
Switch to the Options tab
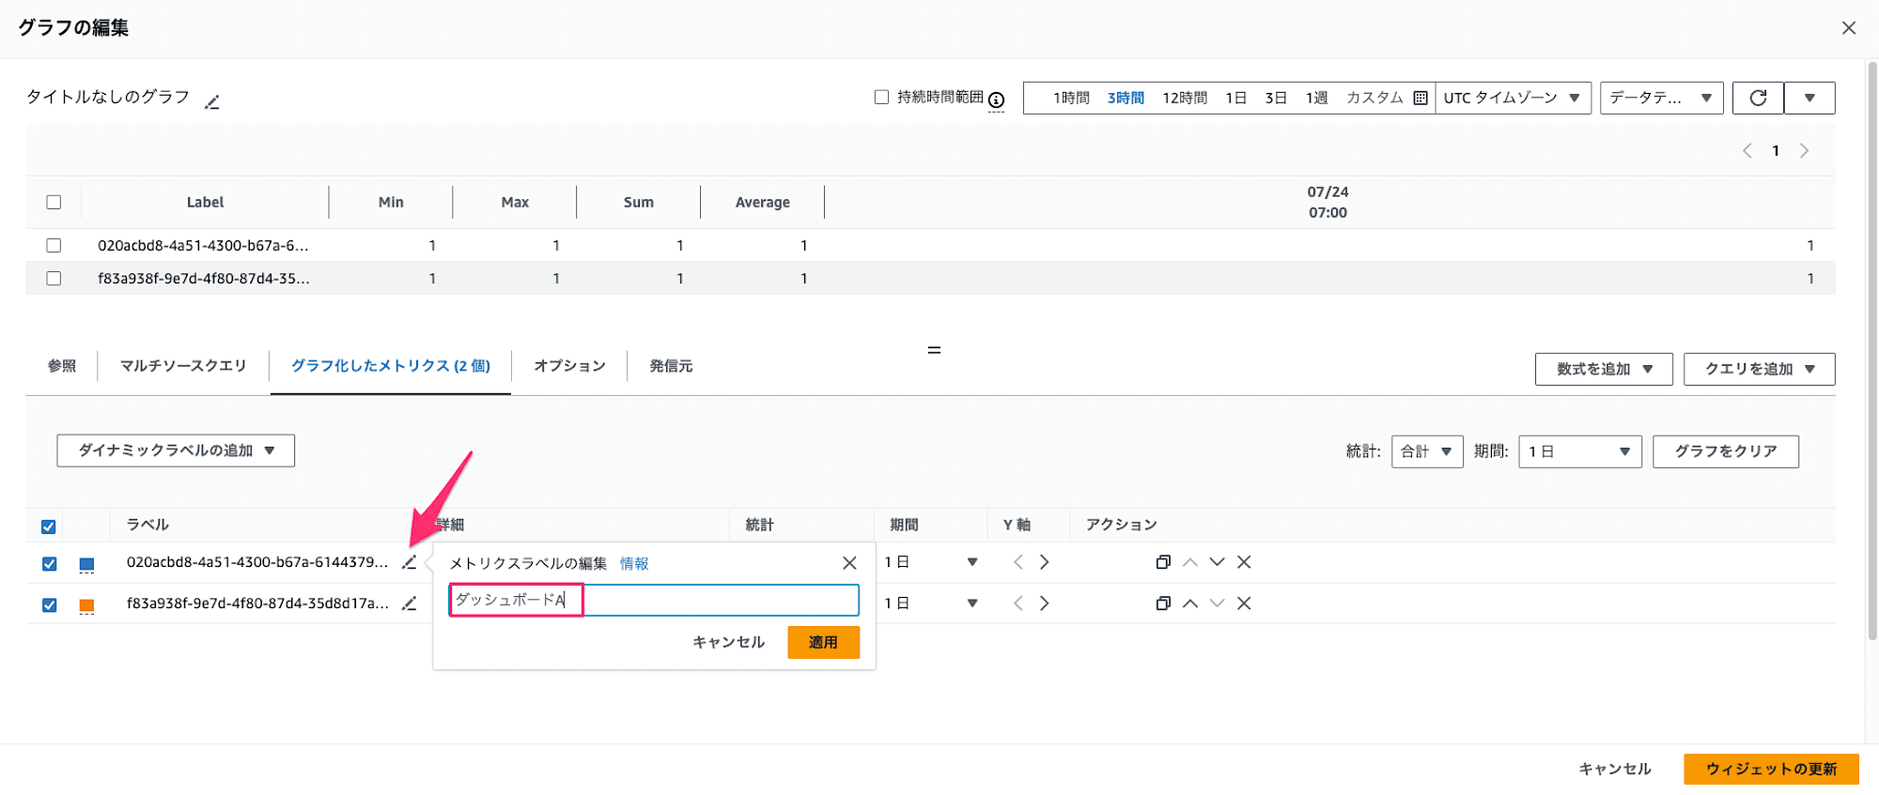(x=569, y=366)
